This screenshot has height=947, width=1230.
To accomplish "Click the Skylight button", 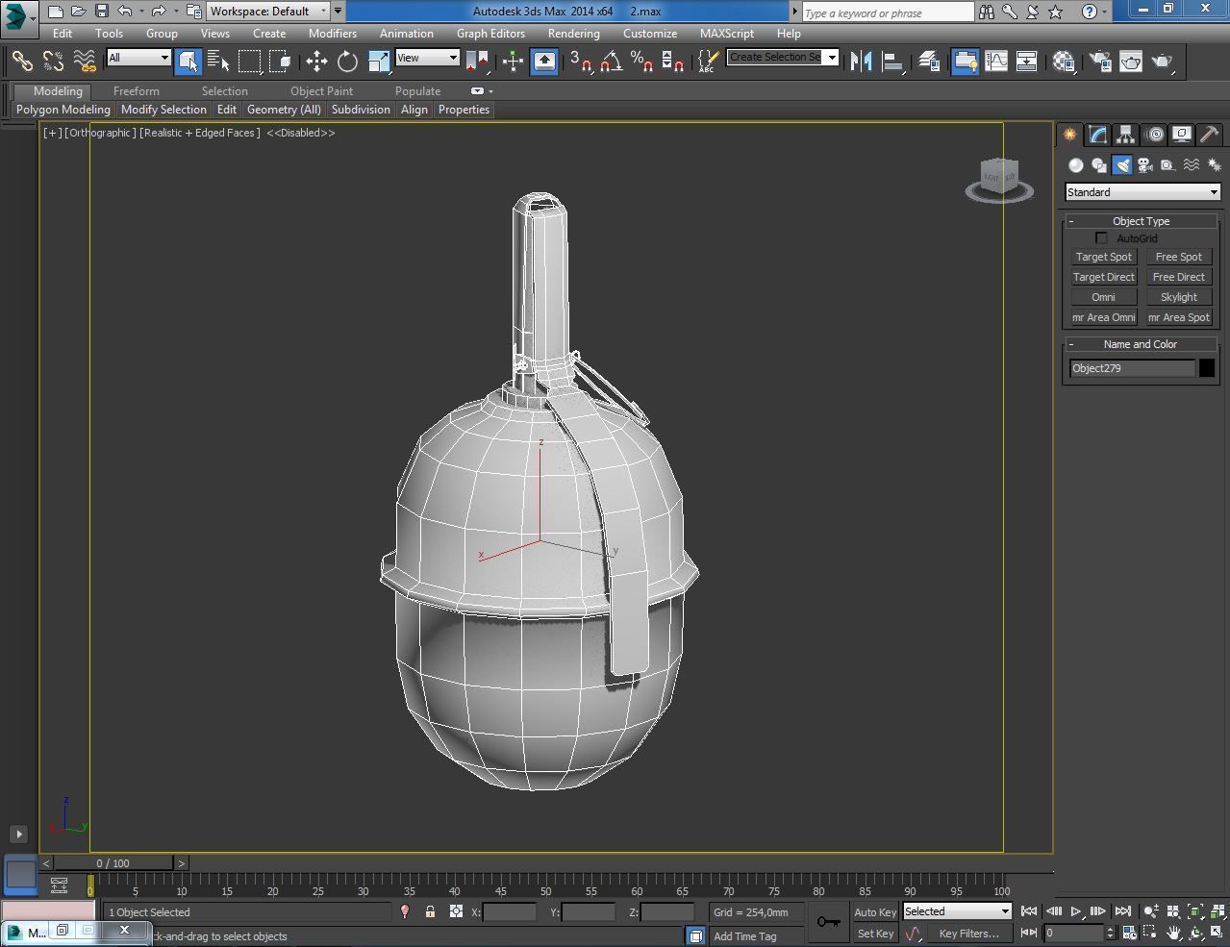I will 1178,297.
